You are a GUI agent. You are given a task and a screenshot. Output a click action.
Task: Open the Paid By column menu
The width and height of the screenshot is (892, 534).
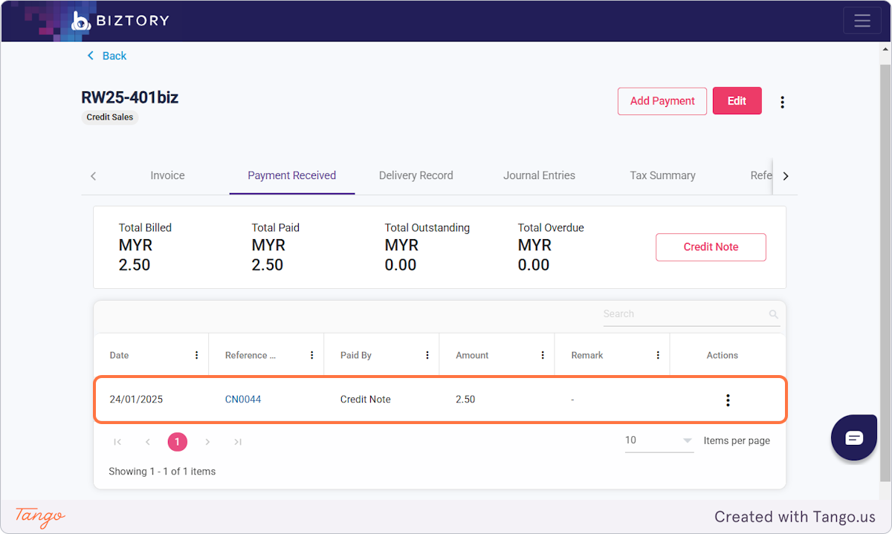coord(427,355)
